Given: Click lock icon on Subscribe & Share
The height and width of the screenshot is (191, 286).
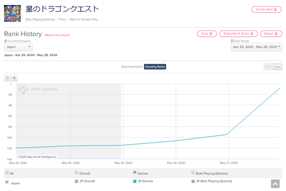Looking at the screenshot, I should click(x=252, y=34).
